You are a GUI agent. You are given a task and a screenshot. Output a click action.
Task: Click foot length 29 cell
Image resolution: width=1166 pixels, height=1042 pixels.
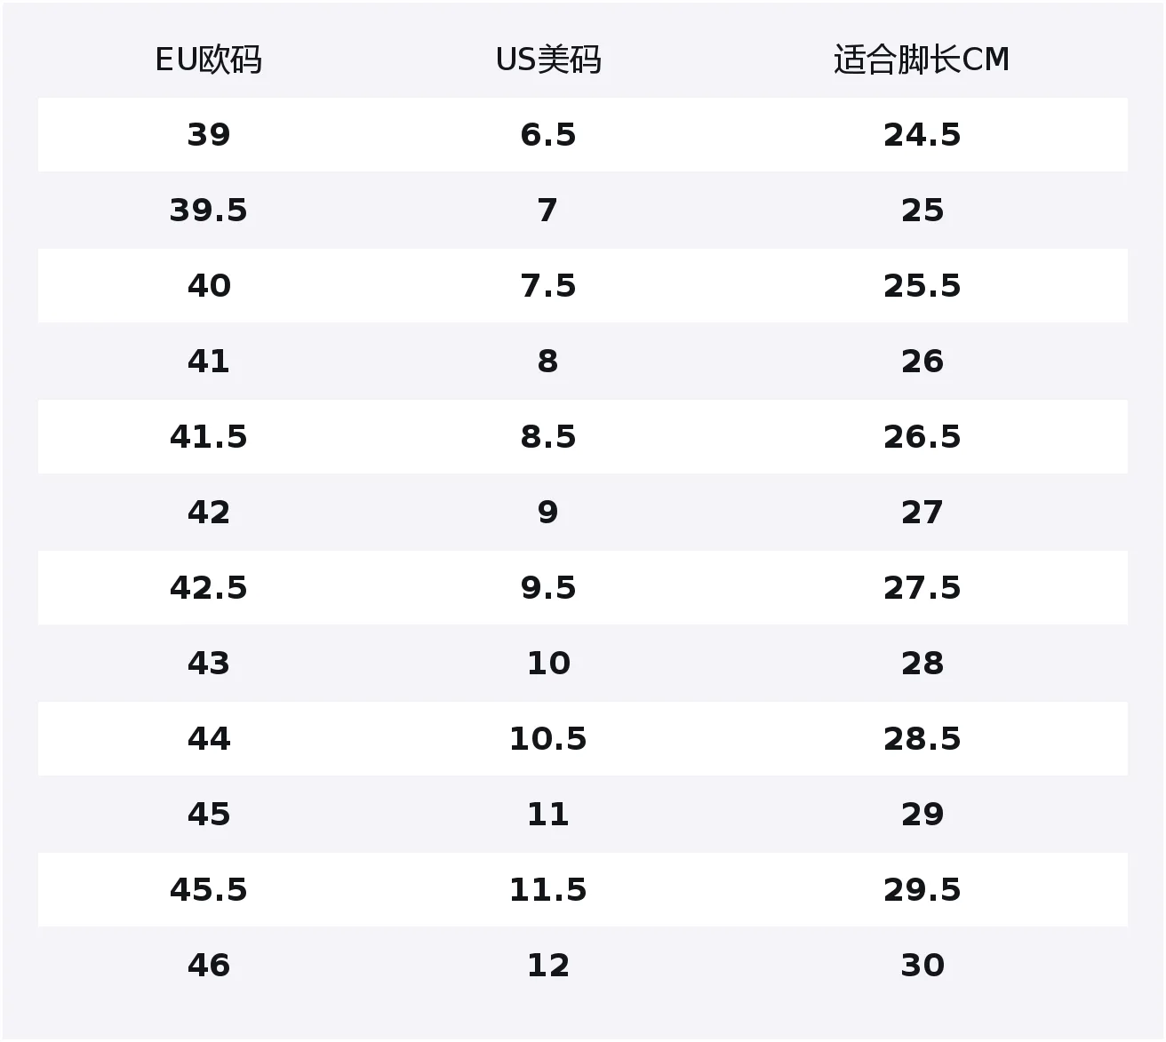click(x=922, y=815)
